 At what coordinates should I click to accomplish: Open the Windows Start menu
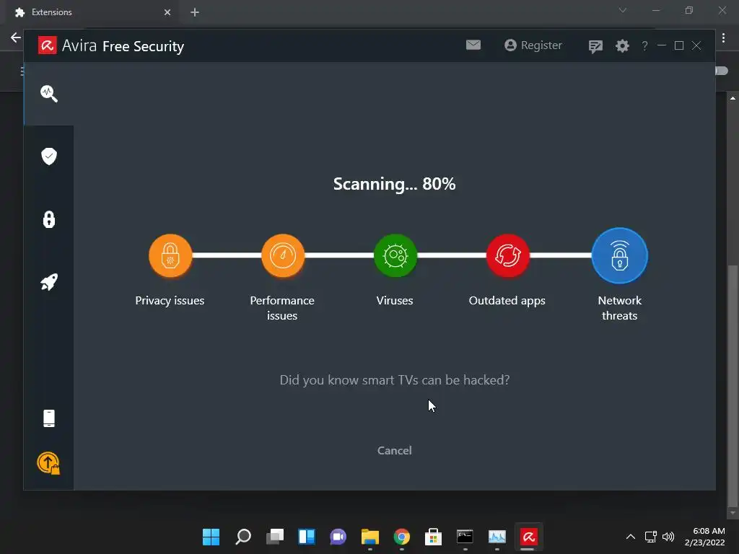point(211,537)
